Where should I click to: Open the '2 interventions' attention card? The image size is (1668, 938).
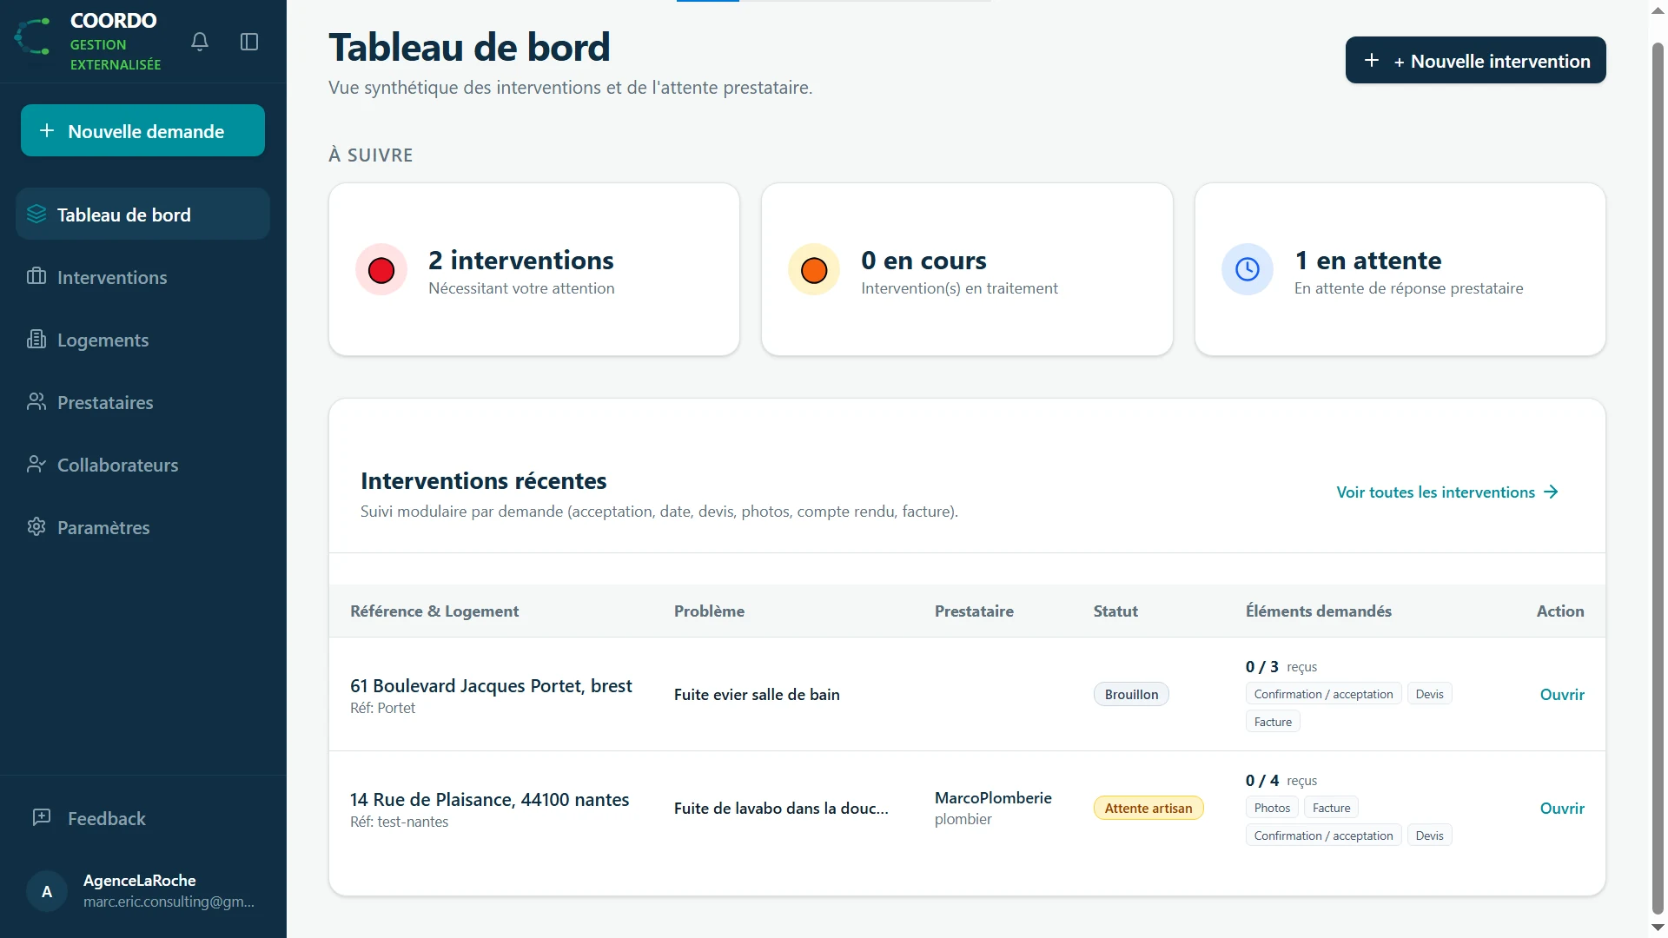[x=534, y=269]
